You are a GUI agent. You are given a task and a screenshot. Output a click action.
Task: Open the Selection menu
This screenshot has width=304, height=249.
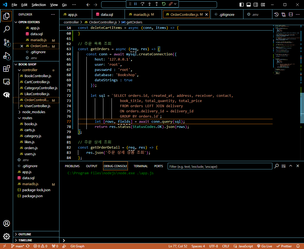(x=39, y=5)
